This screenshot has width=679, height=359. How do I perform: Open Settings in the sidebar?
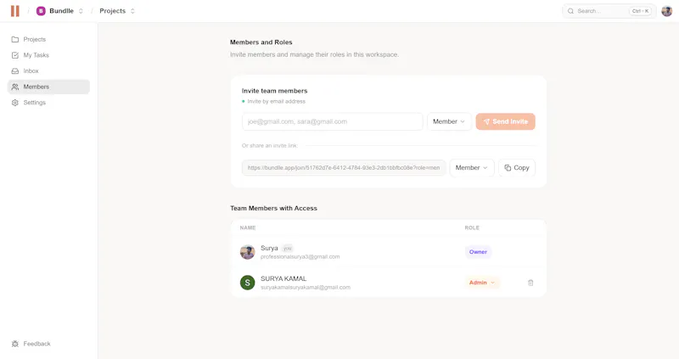pos(48,103)
